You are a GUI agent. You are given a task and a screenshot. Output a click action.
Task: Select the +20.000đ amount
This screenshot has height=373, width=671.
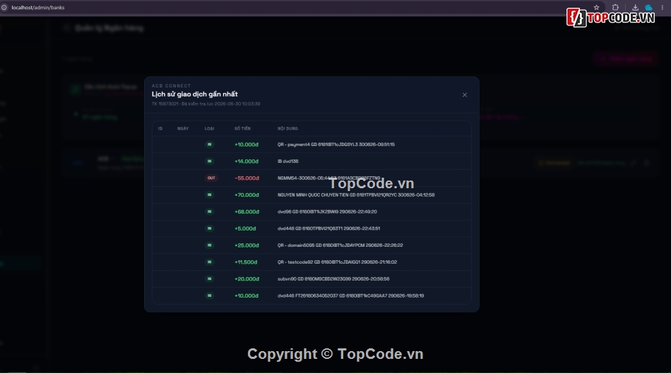point(247,279)
